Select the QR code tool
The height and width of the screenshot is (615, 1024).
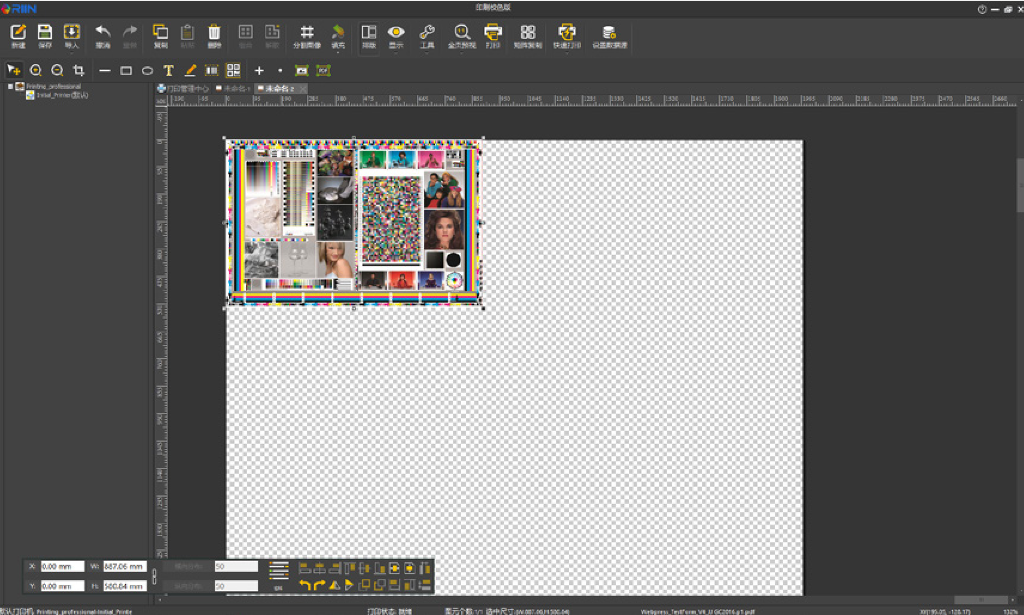[233, 70]
